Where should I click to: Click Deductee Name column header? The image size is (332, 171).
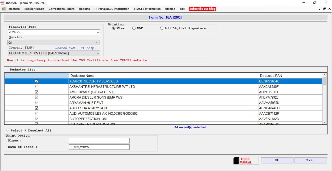click(163, 76)
